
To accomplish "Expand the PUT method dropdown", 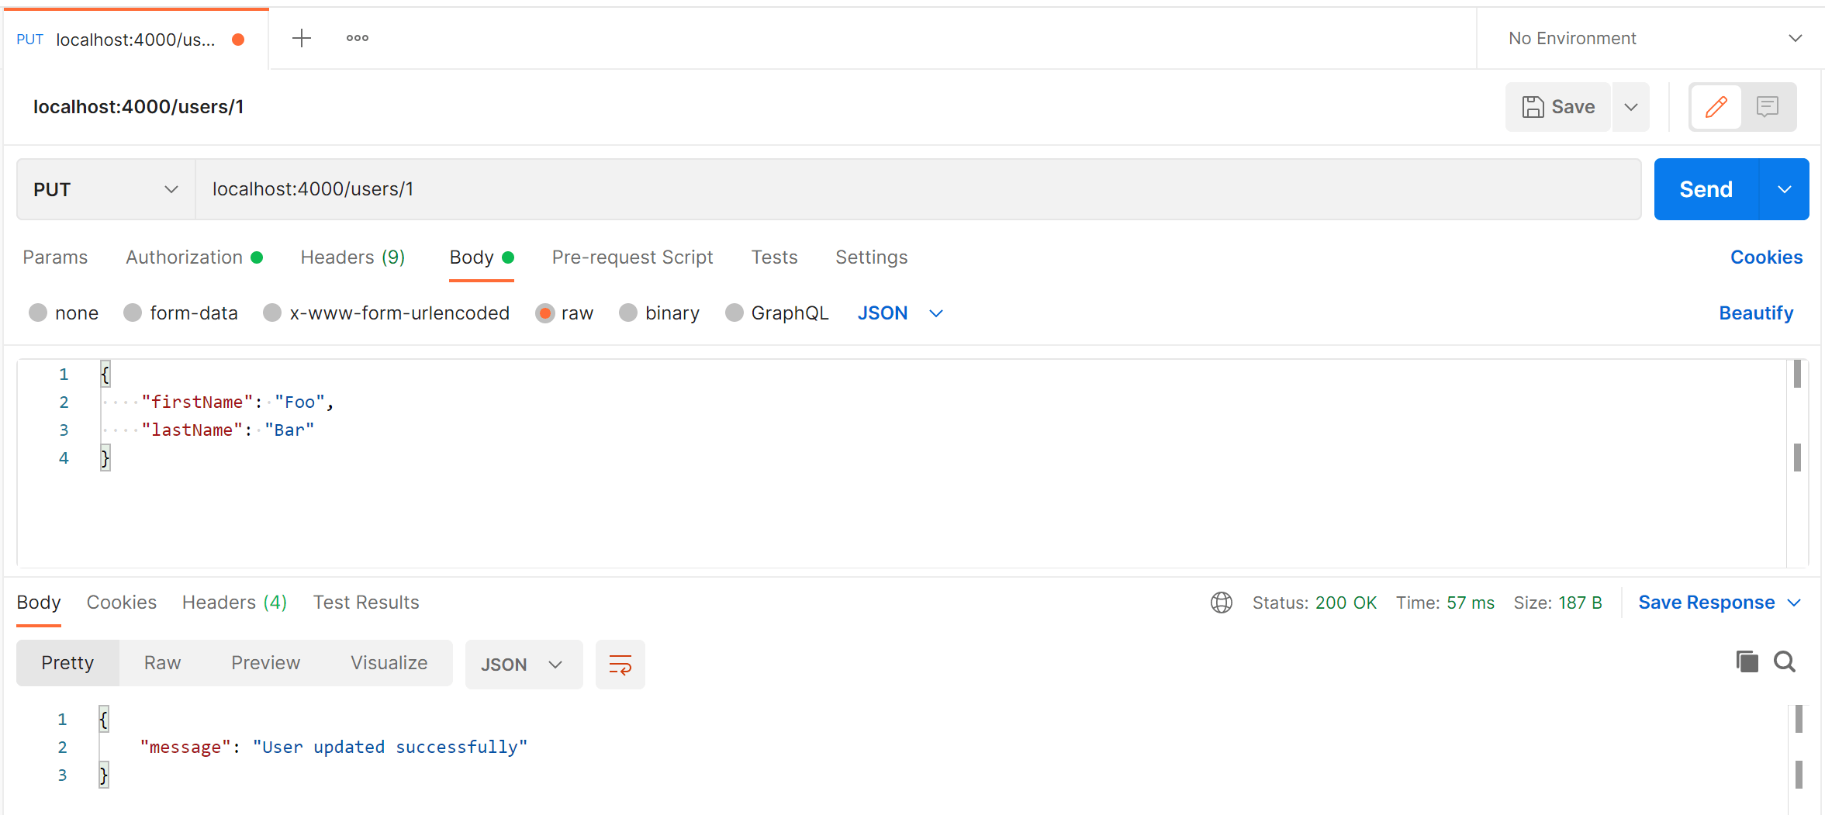I will tap(105, 189).
